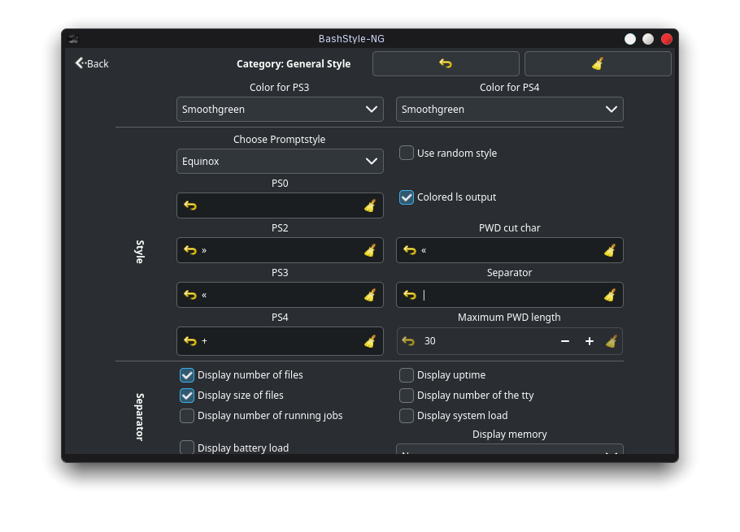Click the undo arrow in the PS2 field
The width and height of the screenshot is (740, 532).
pyautogui.click(x=190, y=250)
